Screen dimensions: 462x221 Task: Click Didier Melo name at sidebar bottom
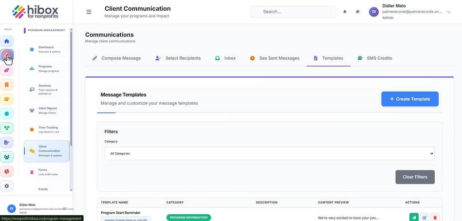point(27,205)
